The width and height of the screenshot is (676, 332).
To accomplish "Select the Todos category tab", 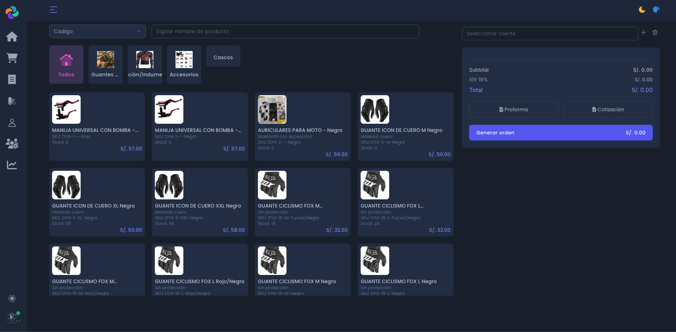I will pos(66,65).
